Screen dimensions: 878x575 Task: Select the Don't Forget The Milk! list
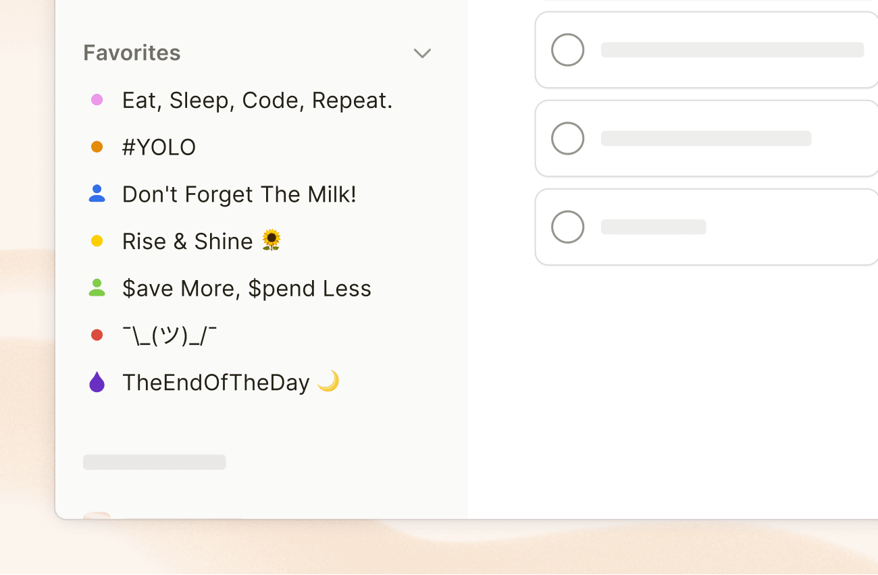tap(238, 194)
